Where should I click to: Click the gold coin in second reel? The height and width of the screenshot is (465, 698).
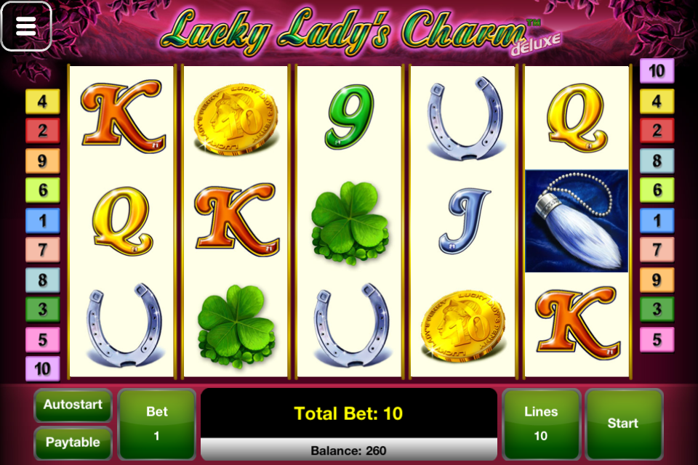point(236,119)
